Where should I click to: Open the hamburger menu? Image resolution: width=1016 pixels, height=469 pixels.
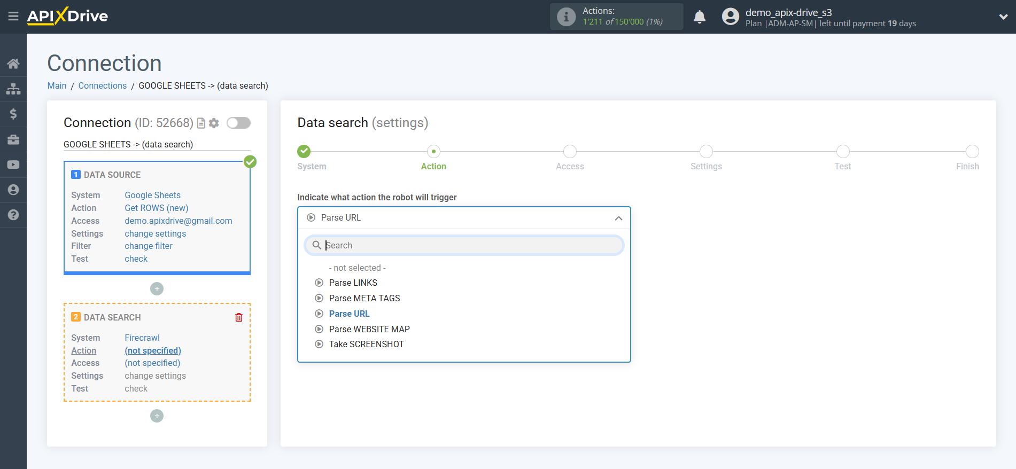point(13,17)
